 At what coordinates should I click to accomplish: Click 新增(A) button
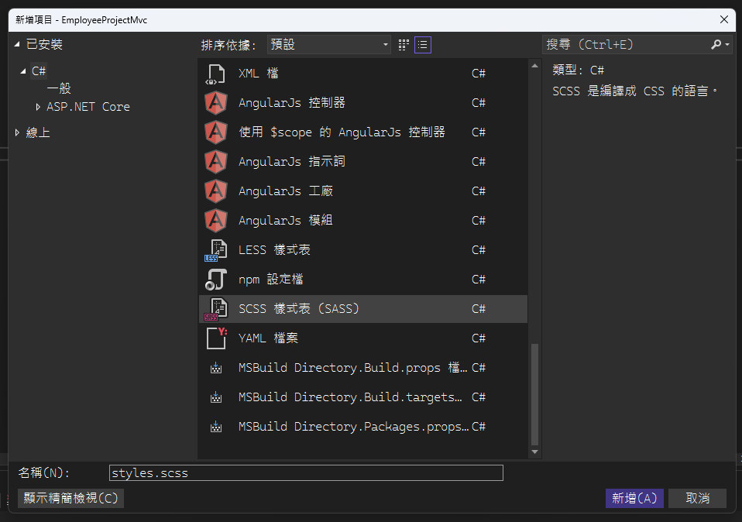634,498
